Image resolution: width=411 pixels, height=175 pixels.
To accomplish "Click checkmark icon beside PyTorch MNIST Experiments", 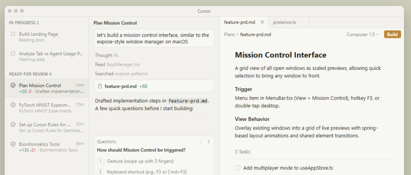I will pyautogui.click(x=13, y=105).
